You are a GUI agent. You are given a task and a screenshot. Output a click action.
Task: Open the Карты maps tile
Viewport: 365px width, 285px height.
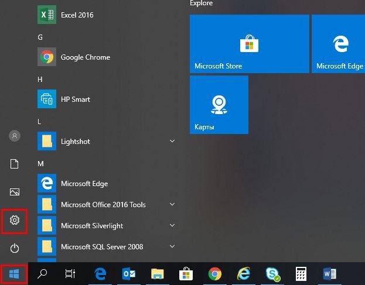[219, 105]
